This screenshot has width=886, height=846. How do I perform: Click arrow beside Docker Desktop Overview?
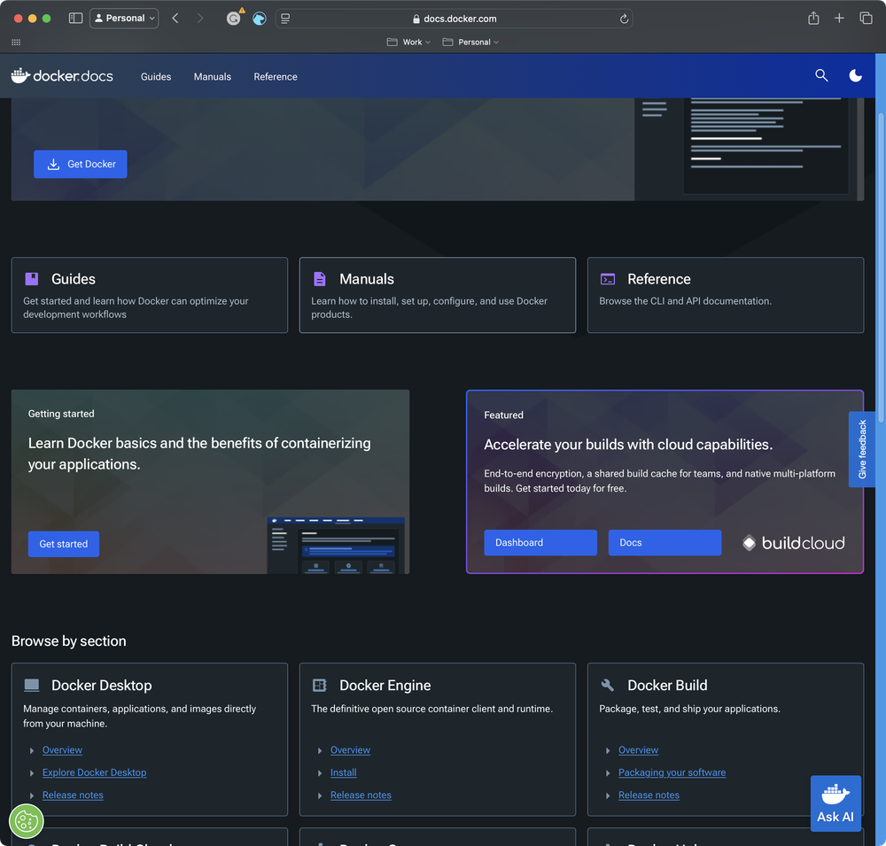click(x=32, y=750)
